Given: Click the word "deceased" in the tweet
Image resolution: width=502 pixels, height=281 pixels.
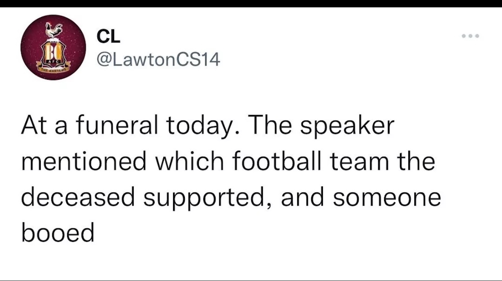Looking at the screenshot, I should pos(78,197).
